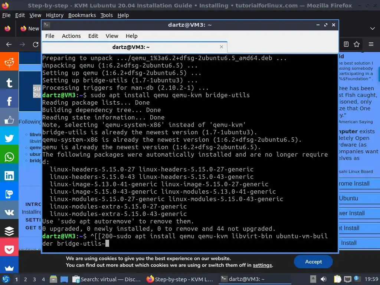Switch to the New tab in Firefox
The height and width of the screenshot is (285, 380).
point(30,29)
